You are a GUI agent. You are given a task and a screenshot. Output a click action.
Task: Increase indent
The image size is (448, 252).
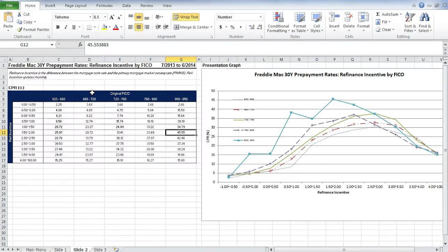pos(166,27)
